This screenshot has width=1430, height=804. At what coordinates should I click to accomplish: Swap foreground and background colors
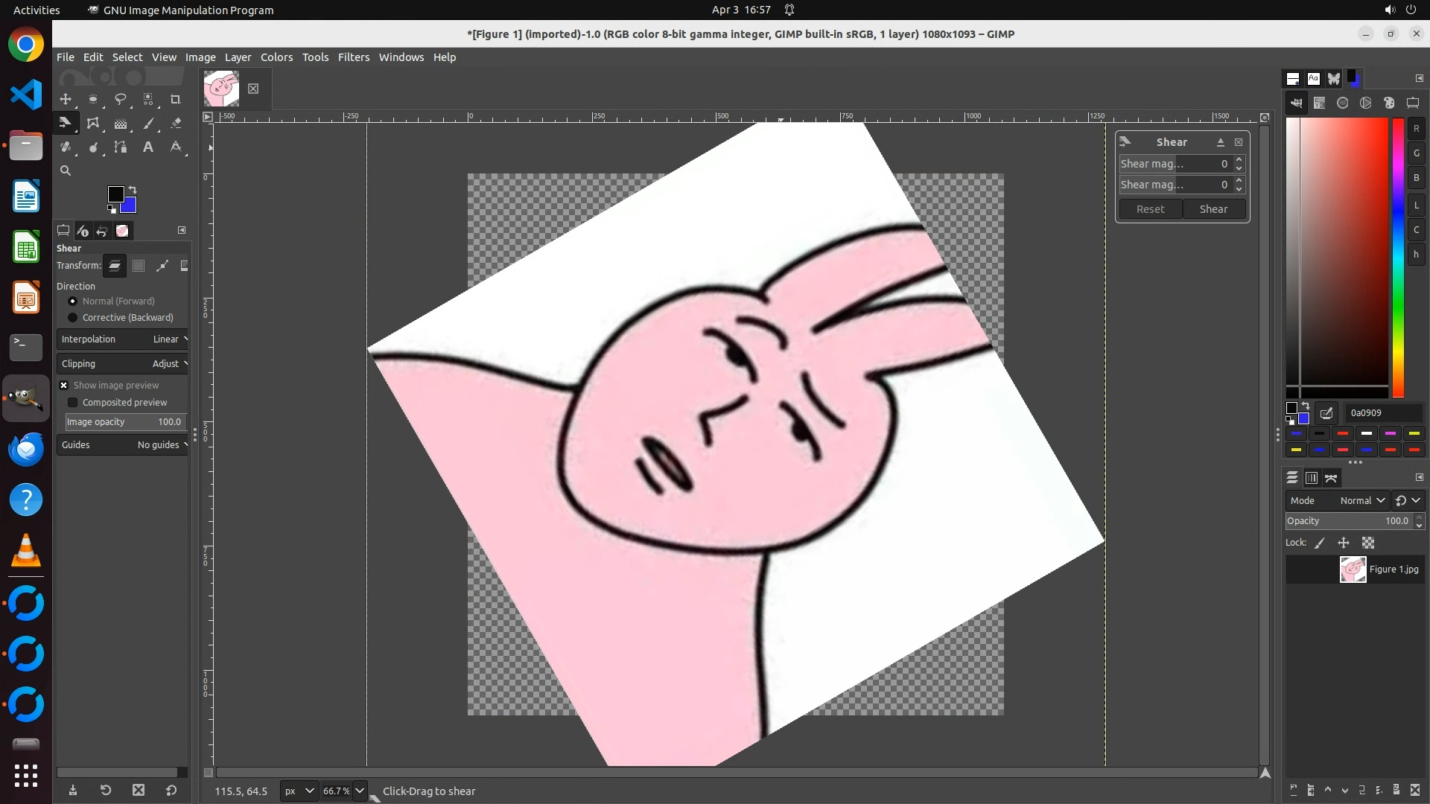pos(133,189)
